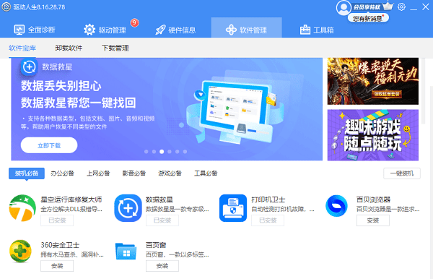Click the 驱动人生 app logo icon
The image size is (433, 279).
coord(6,7)
